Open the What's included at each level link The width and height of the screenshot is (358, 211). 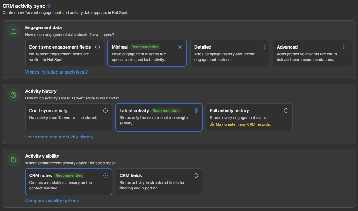(56, 72)
